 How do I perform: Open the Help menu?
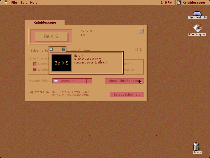pos(34,3)
